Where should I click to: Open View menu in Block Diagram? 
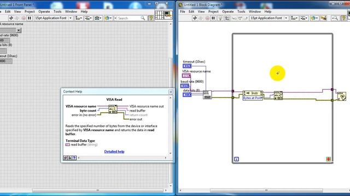coord(201,11)
